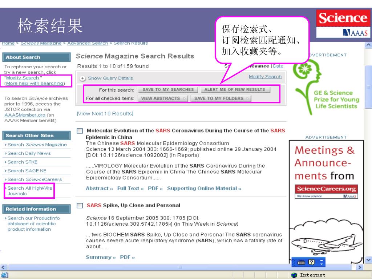Click Meetings & Announcements ScienceCareers ad
Image resolution: width=372 pixels, height=279 pixels.
[326, 202]
